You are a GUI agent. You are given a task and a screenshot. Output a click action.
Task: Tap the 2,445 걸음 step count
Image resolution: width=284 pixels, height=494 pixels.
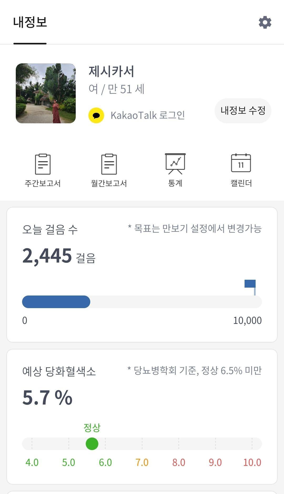point(59,256)
